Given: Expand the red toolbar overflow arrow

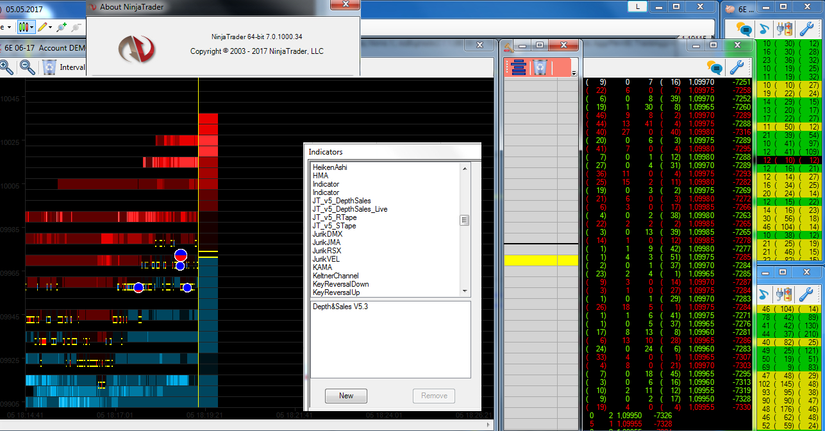Looking at the screenshot, I should click(x=574, y=72).
